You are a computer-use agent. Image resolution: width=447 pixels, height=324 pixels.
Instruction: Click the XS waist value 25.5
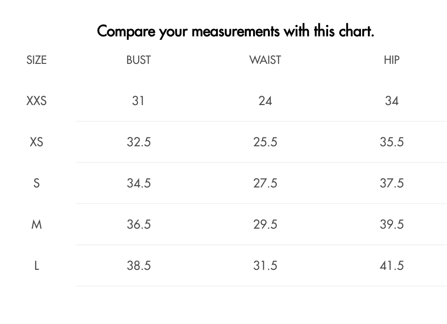tap(265, 142)
